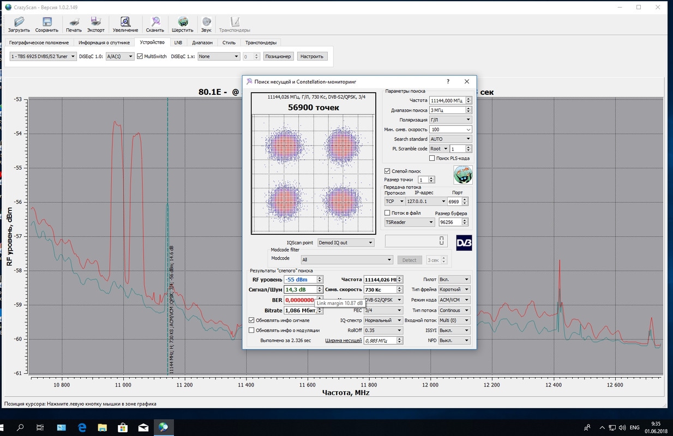The height and width of the screenshot is (436, 673).
Task: Open File Explorer from the taskbar
Action: click(103, 427)
